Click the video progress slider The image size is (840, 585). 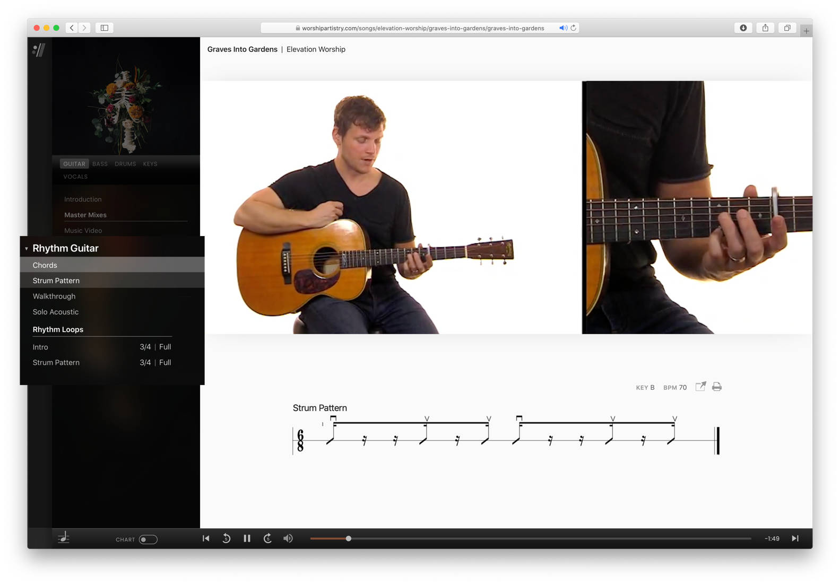[x=349, y=538]
